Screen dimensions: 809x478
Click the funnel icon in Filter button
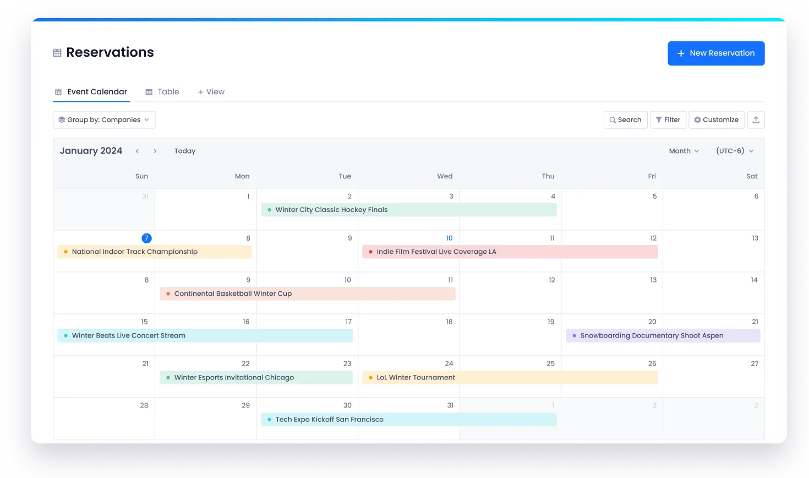pos(659,119)
